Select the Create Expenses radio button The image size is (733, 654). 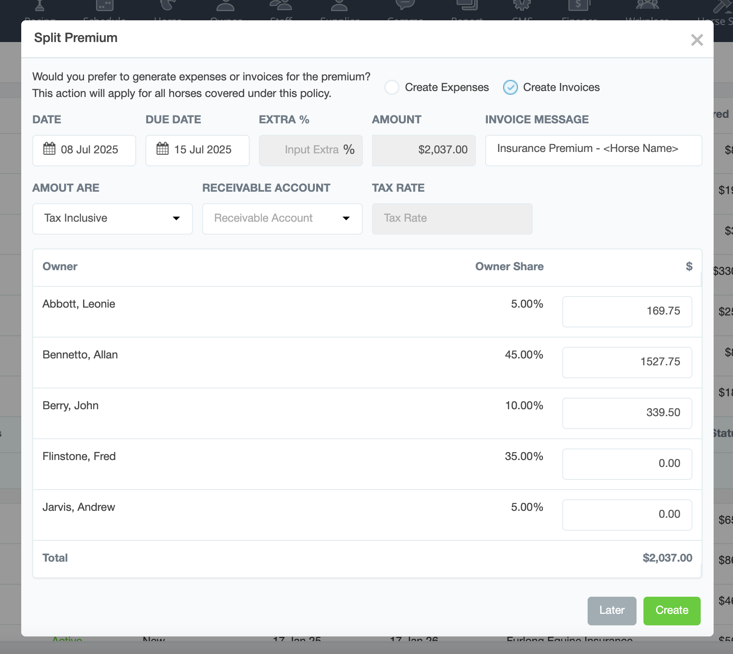coord(392,87)
